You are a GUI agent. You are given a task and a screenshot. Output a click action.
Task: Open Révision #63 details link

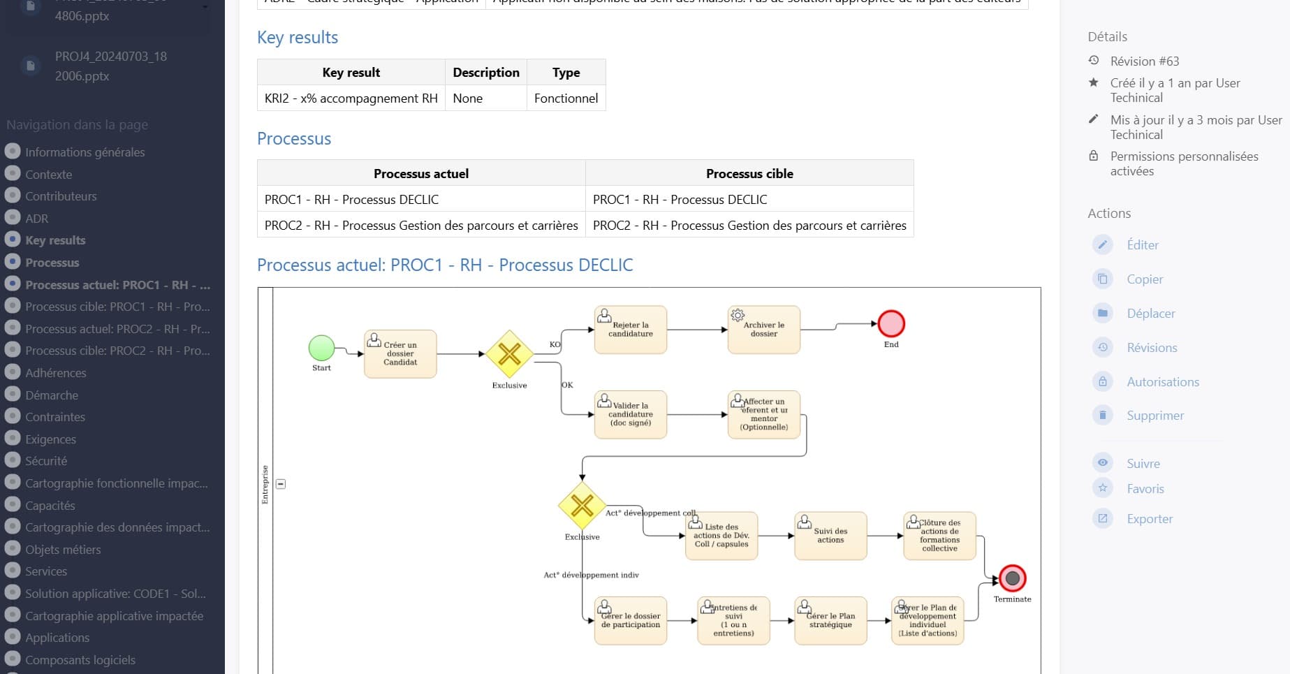coord(1144,61)
